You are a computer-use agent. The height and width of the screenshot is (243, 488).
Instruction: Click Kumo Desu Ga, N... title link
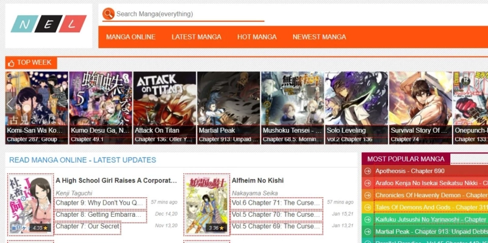99,130
